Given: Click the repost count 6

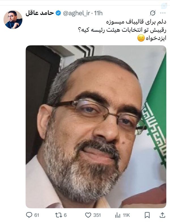Looking at the screenshot, I should click(x=65, y=215).
